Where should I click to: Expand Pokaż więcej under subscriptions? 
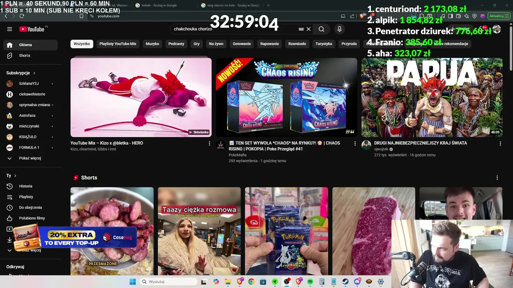[30, 158]
